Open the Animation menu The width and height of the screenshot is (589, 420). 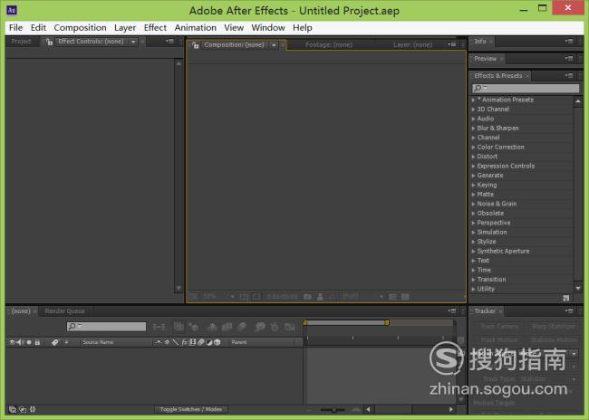196,28
